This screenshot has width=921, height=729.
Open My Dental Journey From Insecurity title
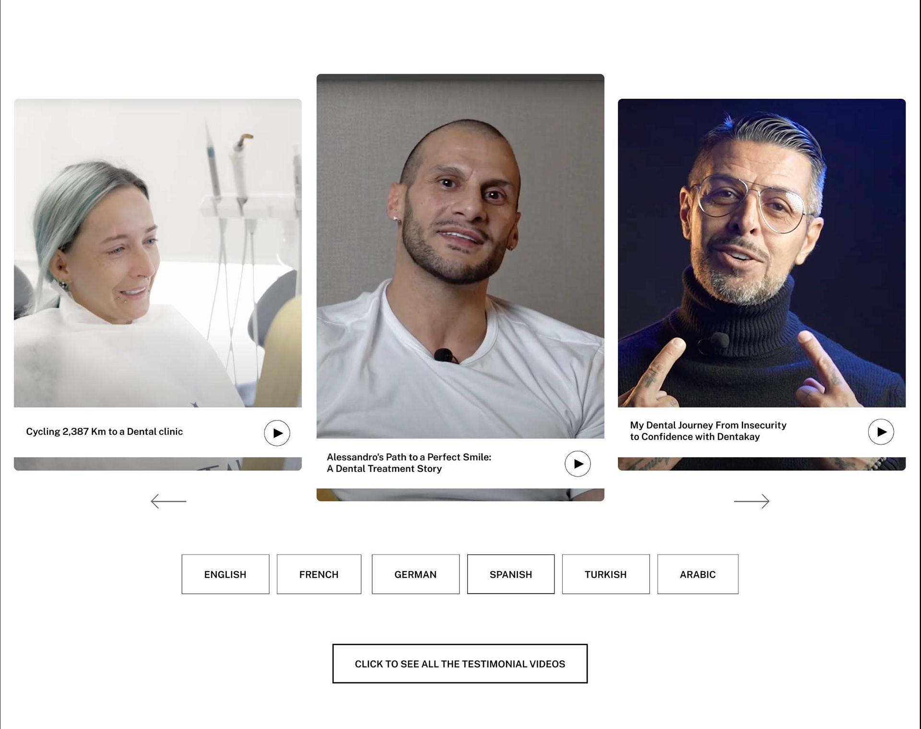[x=708, y=431]
